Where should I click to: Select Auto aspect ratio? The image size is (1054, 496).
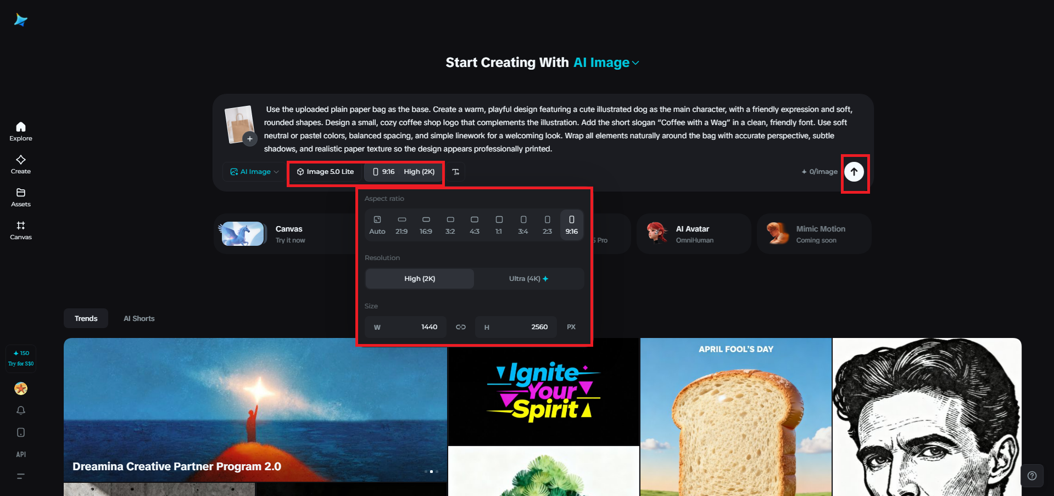click(x=377, y=225)
